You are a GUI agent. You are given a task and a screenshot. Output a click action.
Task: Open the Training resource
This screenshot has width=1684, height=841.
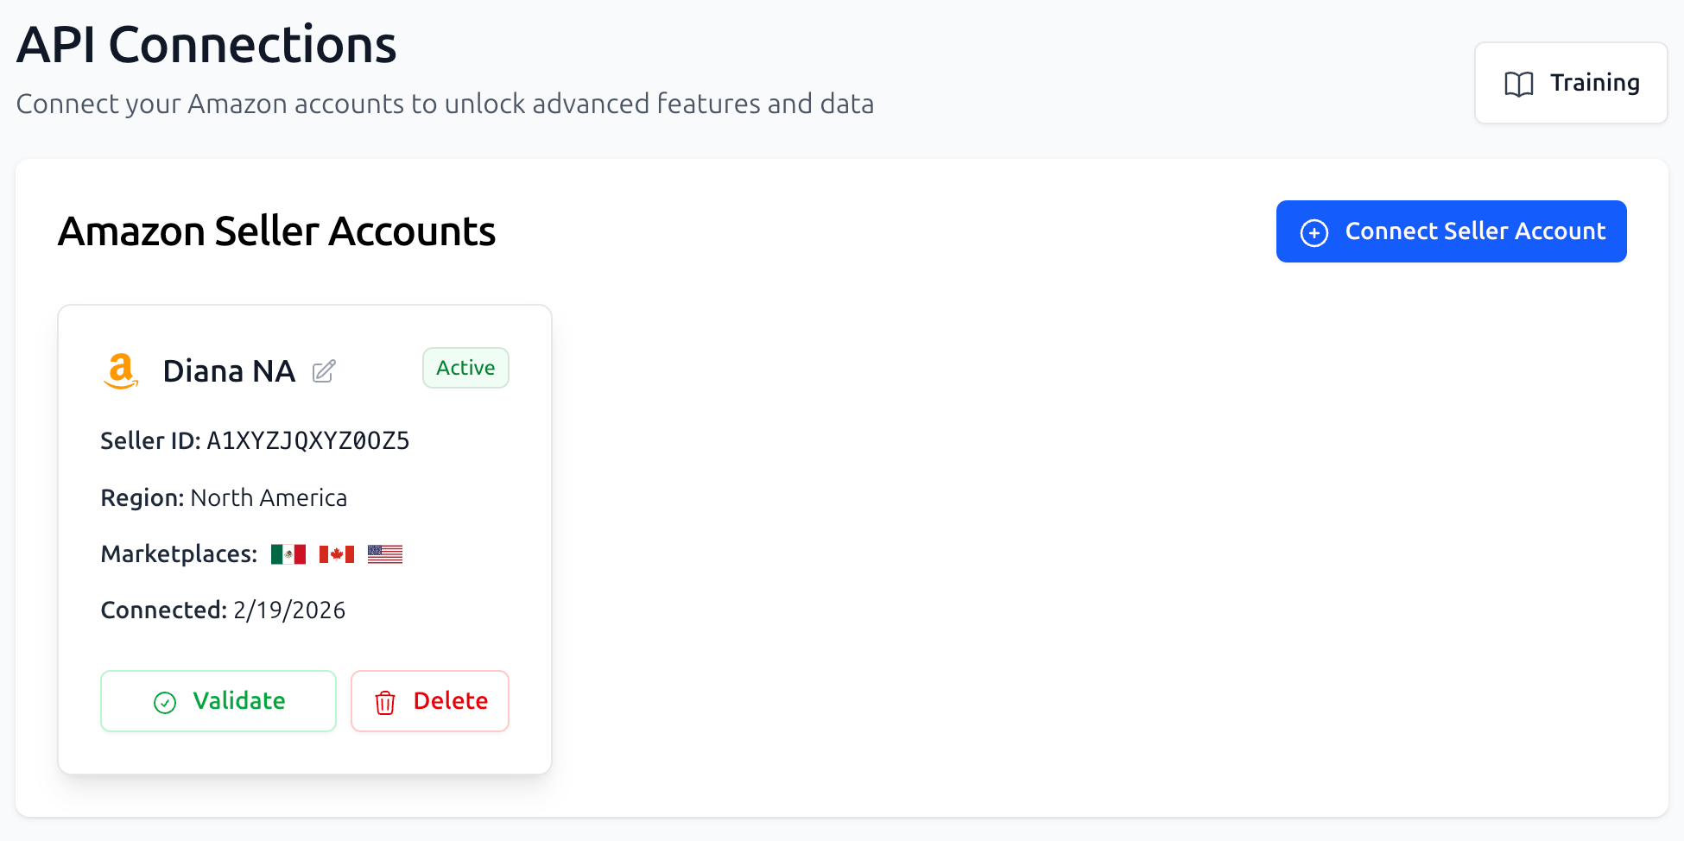click(1570, 82)
